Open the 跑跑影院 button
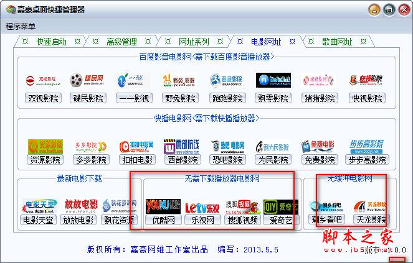 [227, 98]
